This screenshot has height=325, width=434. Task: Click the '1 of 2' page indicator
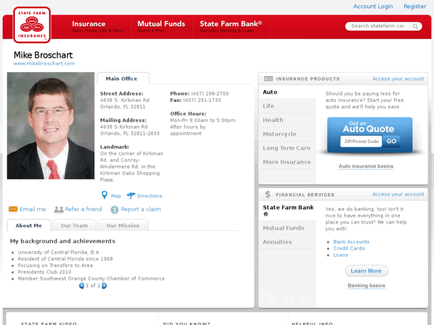pyautogui.click(x=93, y=286)
